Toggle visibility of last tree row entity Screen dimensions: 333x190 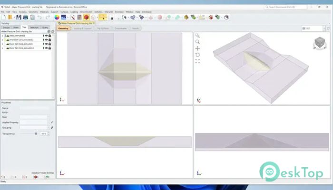46,48
